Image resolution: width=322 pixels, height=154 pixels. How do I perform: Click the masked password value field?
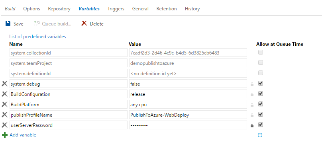188,125
